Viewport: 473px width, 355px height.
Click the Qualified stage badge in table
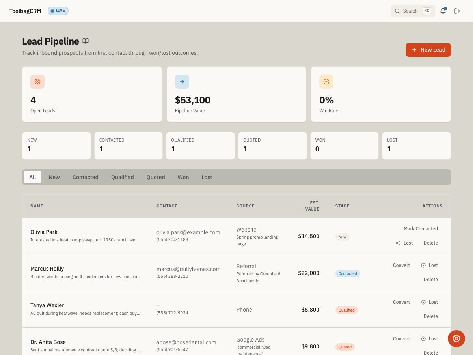click(346, 310)
